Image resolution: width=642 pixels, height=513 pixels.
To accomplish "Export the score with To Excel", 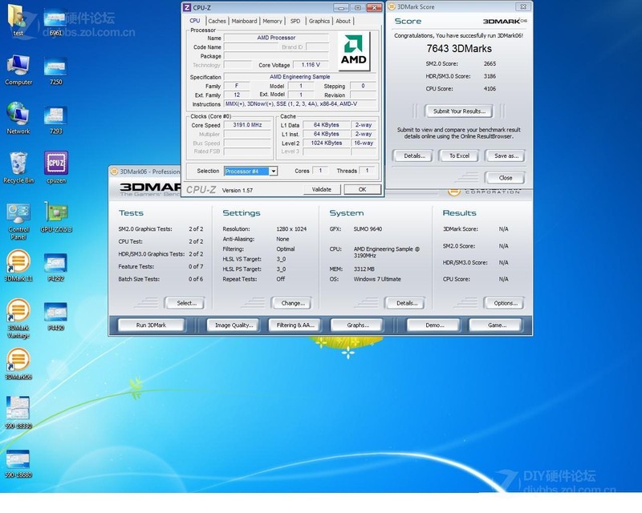I will point(459,156).
